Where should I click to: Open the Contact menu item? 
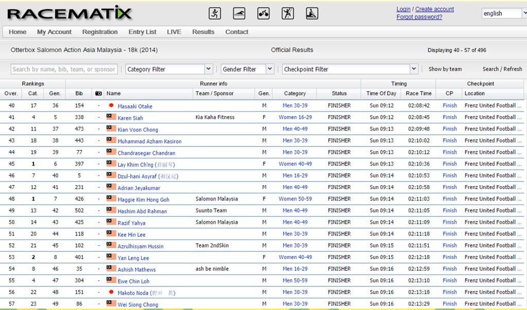click(x=237, y=32)
